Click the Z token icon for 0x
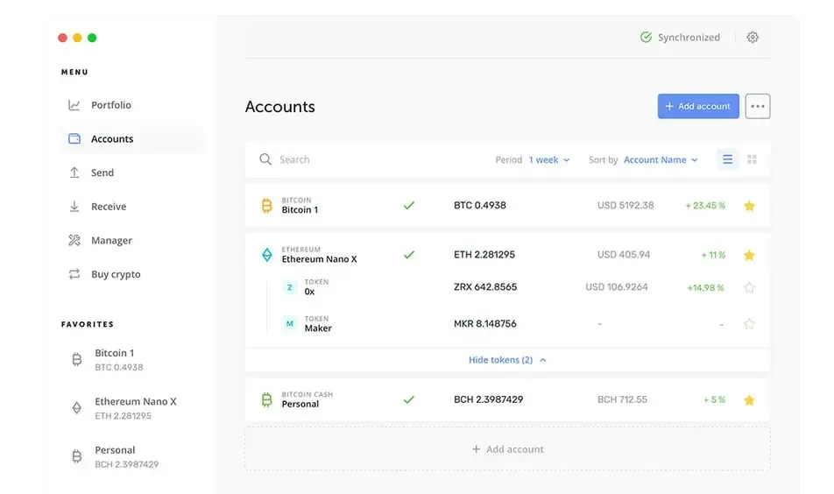 pyautogui.click(x=290, y=287)
